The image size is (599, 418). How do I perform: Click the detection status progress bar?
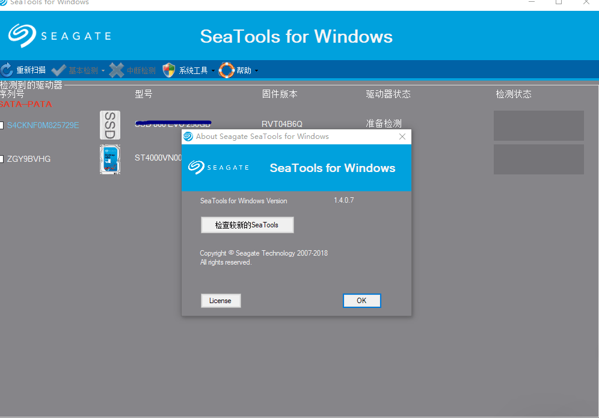[538, 126]
